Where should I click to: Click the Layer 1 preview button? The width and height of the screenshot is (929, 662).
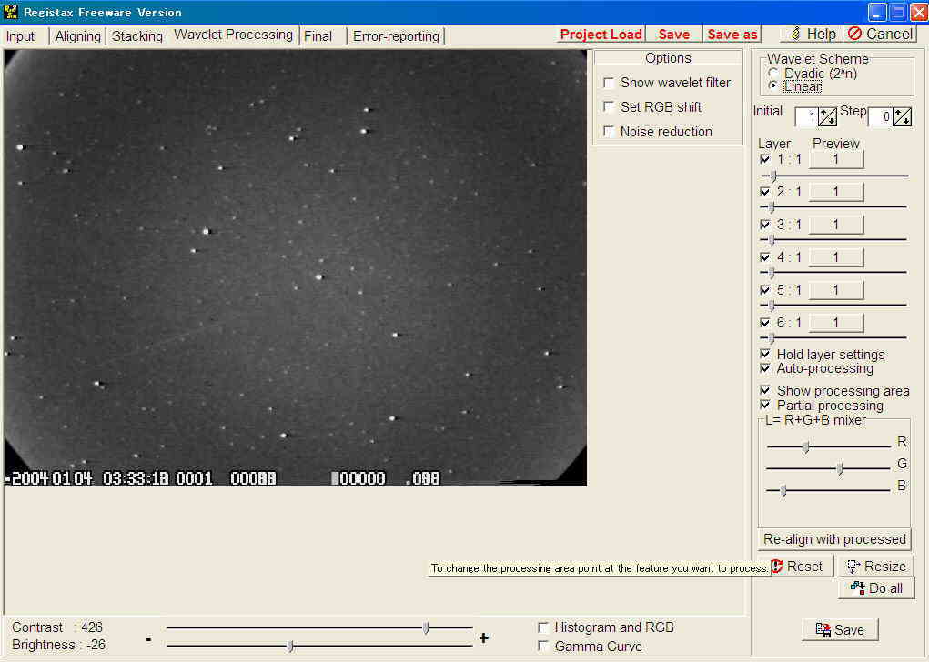pos(835,159)
